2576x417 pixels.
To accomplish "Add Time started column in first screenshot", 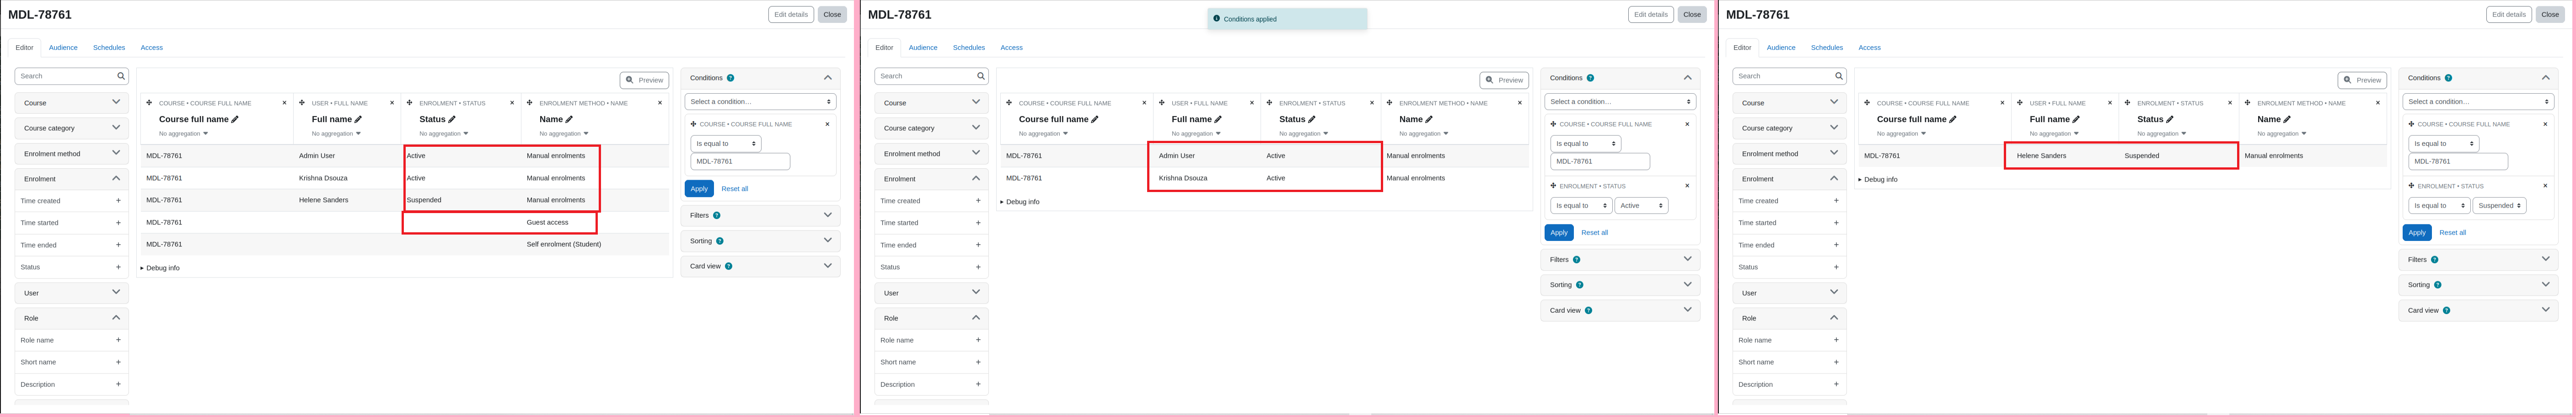I will point(118,223).
